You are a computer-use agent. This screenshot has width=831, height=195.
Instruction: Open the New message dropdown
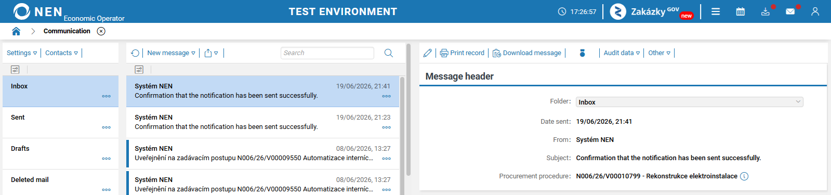pos(171,53)
